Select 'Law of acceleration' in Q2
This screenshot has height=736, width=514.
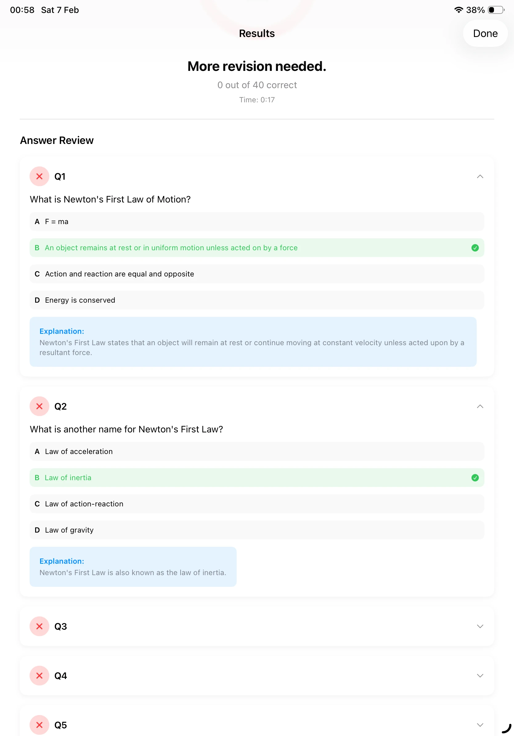pyautogui.click(x=256, y=451)
